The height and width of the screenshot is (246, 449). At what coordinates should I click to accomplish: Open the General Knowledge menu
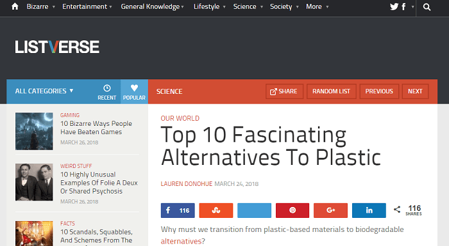click(x=150, y=6)
